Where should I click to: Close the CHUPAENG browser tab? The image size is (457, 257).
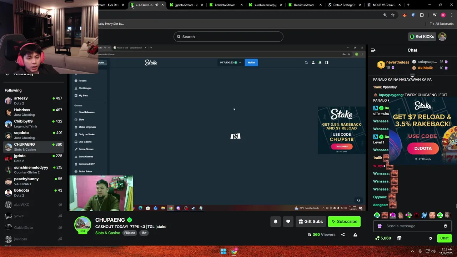click(x=162, y=5)
